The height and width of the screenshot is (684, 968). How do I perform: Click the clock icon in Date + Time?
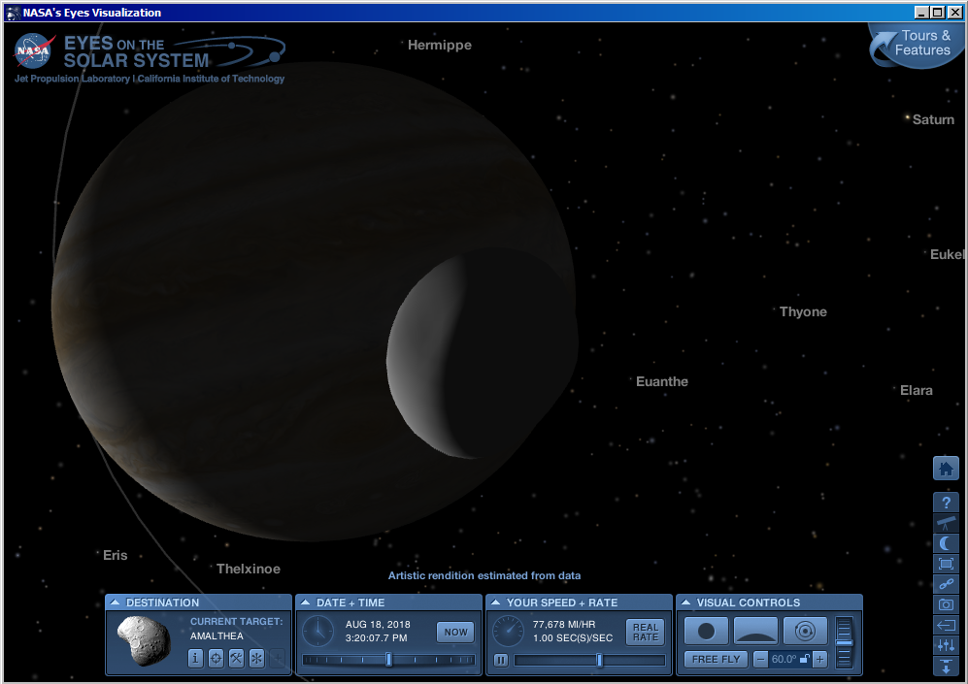coord(317,632)
